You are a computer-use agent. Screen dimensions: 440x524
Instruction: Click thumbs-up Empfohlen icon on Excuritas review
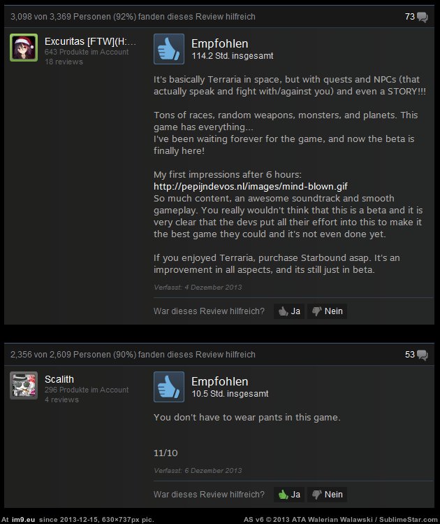tap(169, 49)
